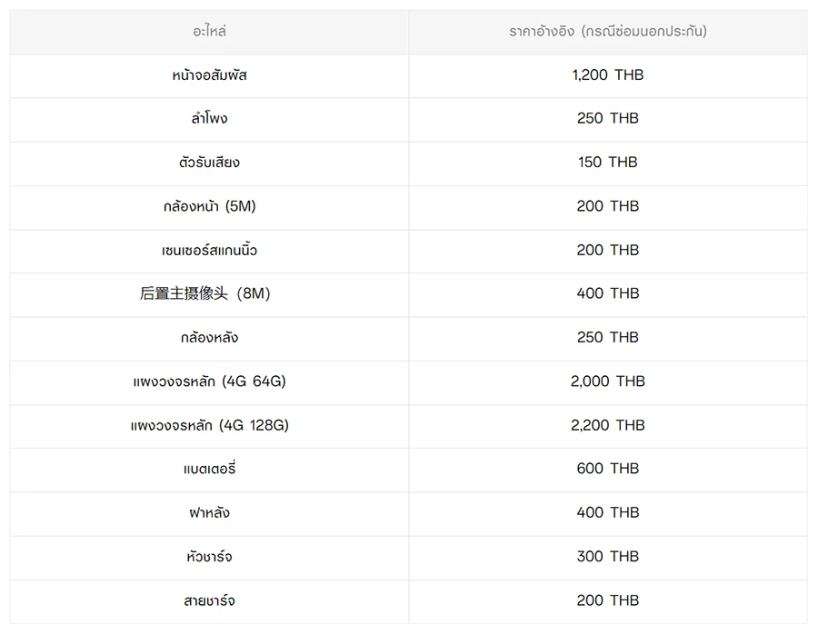Image resolution: width=818 pixels, height=634 pixels.
Task: Select the "แผงวงจรหลัก (4G 128G)" part cell
Action: click(x=209, y=425)
